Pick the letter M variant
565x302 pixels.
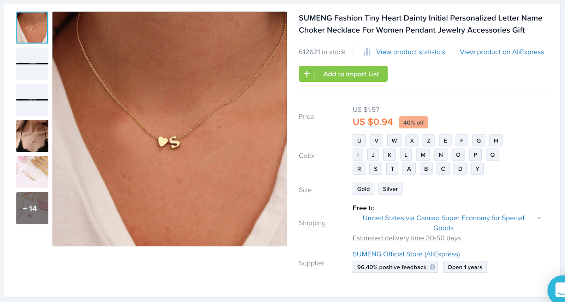point(423,155)
